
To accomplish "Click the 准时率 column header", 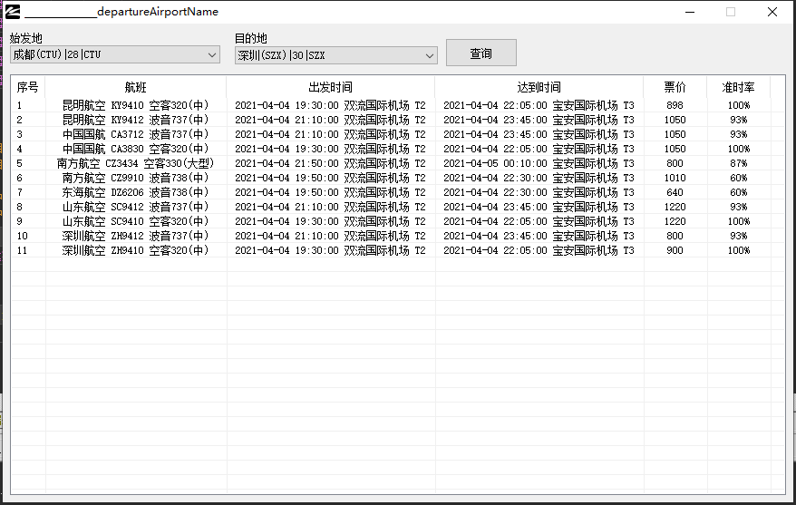I will pos(738,87).
